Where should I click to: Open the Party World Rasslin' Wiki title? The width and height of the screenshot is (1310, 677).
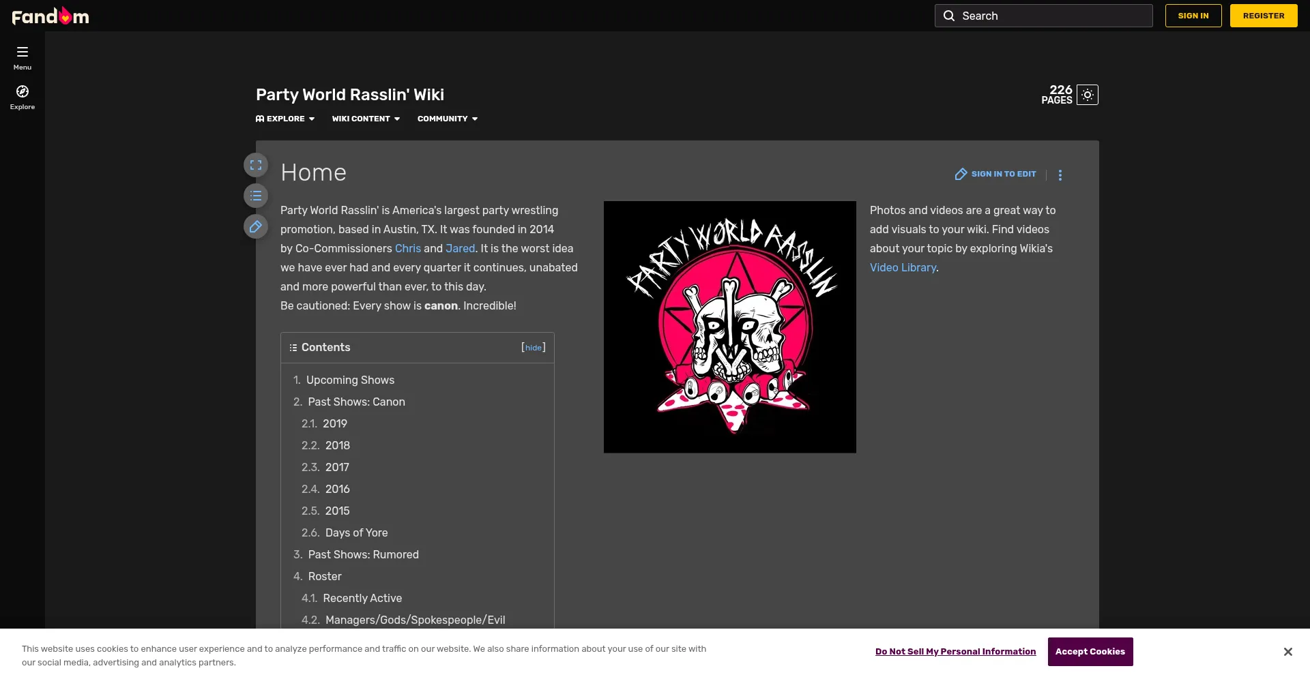click(350, 95)
